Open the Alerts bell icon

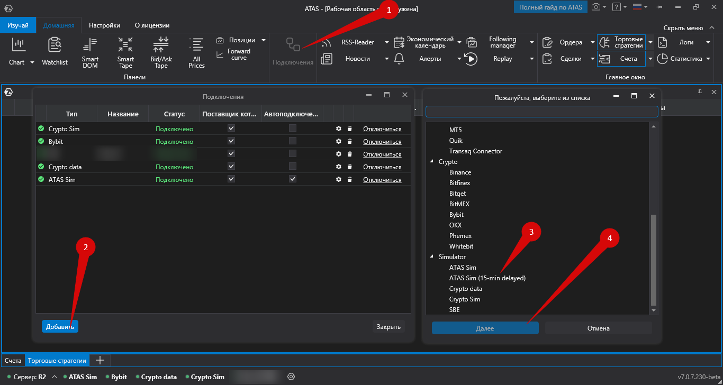click(400, 59)
